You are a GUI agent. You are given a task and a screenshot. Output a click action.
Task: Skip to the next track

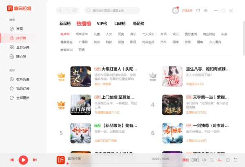click(x=35, y=160)
